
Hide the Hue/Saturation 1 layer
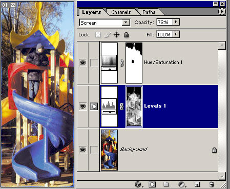[x=83, y=63]
